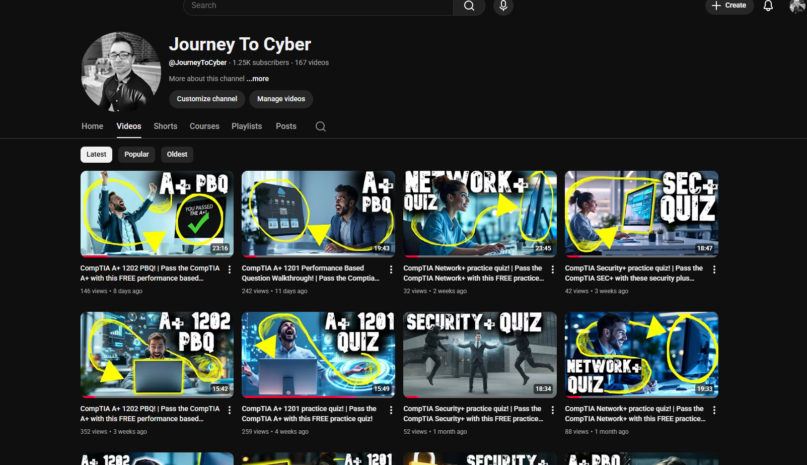Open Security+ practice quiz title with 42 views
Viewport: 807px width, 465px height.
tap(634, 273)
